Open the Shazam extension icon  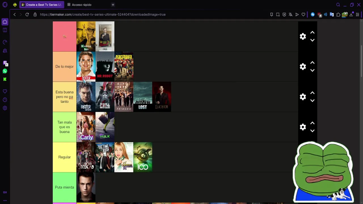[313, 14]
